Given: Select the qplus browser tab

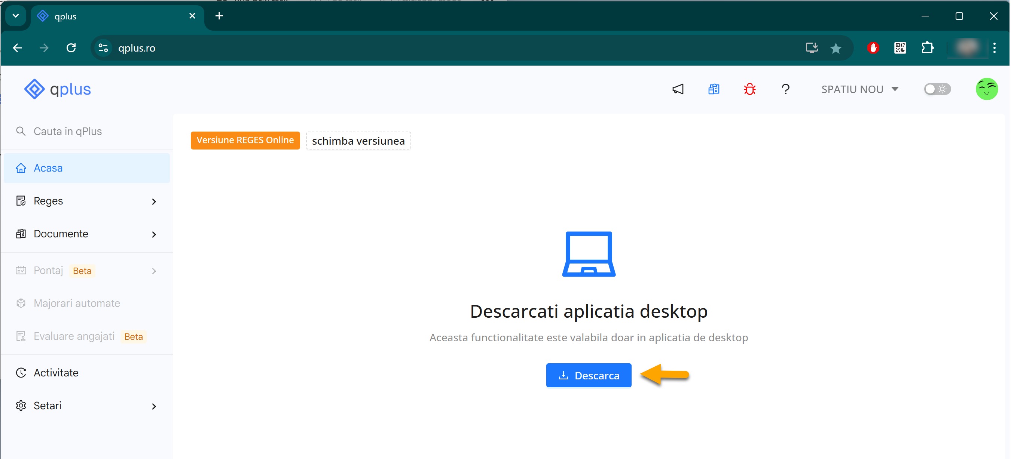Looking at the screenshot, I should [117, 16].
